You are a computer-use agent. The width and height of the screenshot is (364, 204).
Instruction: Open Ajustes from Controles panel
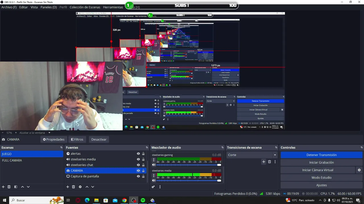pyautogui.click(x=322, y=185)
